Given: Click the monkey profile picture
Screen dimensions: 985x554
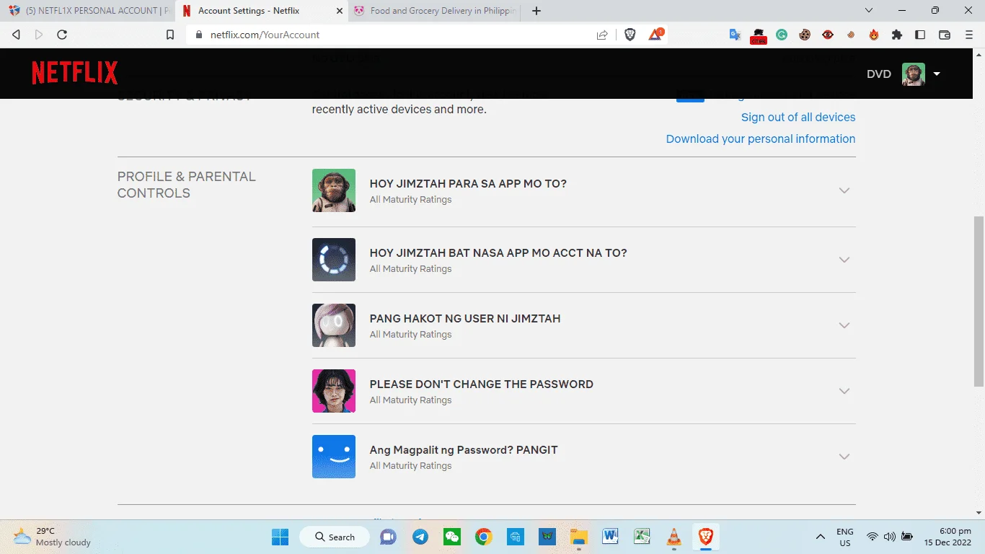Looking at the screenshot, I should pos(334,190).
